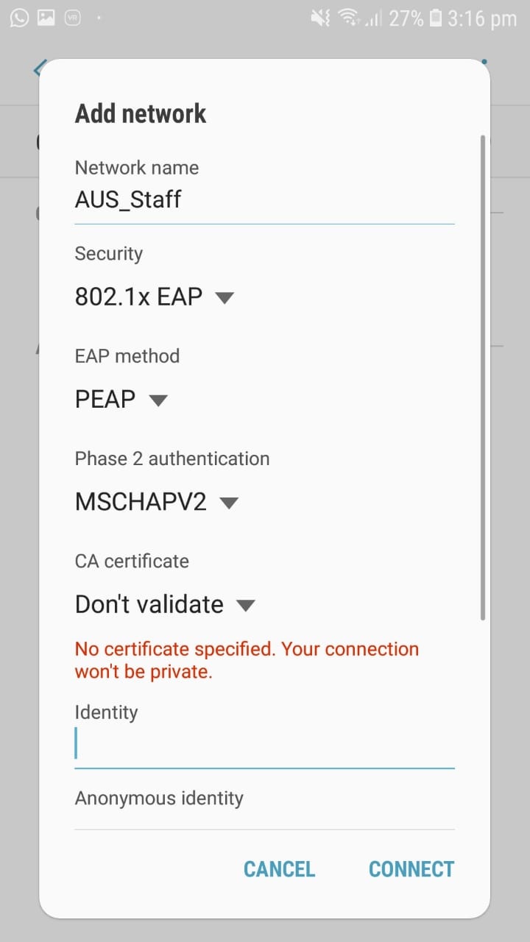This screenshot has width=530, height=942.
Task: Tap the muted sound status icon
Action: 320,18
